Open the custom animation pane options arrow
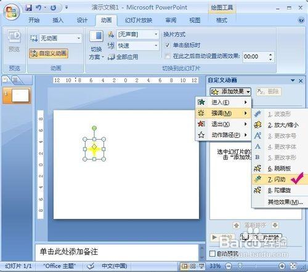Screen dimensions: 308x272 click(x=293, y=81)
